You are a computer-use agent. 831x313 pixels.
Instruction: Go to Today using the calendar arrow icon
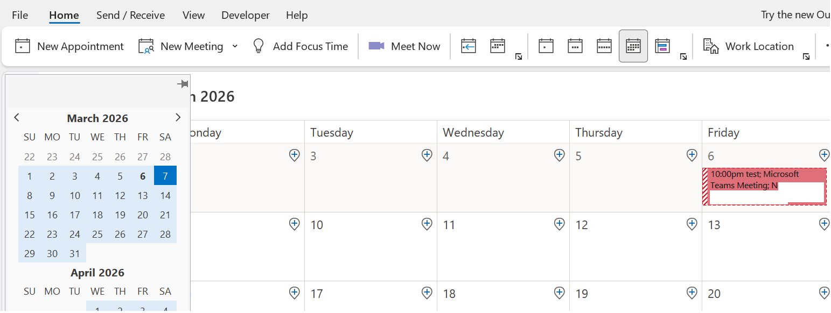(x=469, y=46)
